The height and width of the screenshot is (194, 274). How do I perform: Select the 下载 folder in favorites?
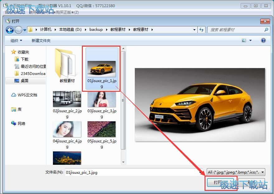click(24, 59)
